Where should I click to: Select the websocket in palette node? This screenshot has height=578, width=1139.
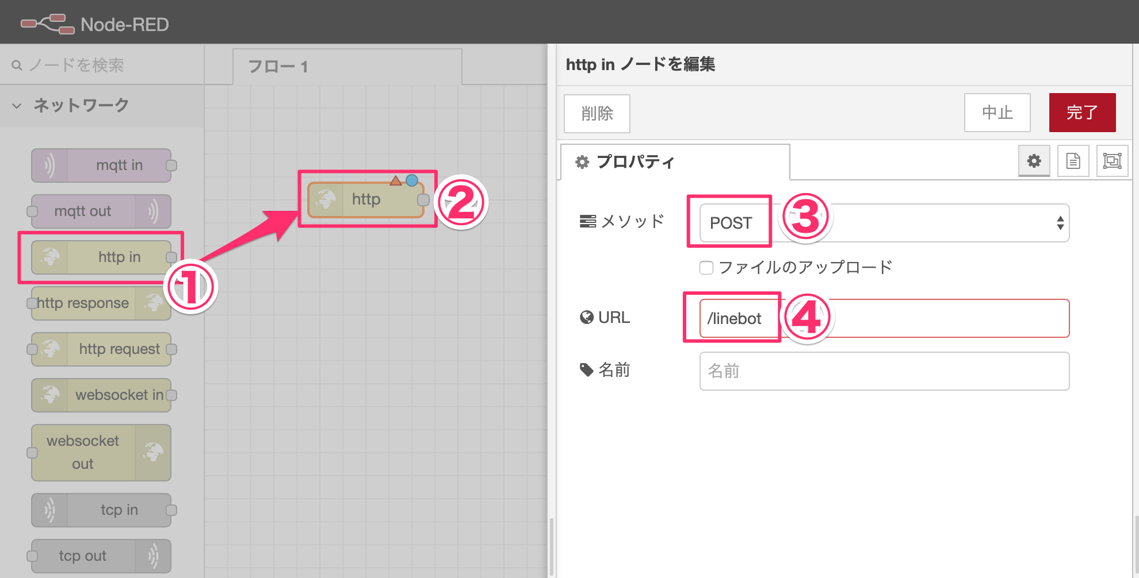click(x=101, y=395)
